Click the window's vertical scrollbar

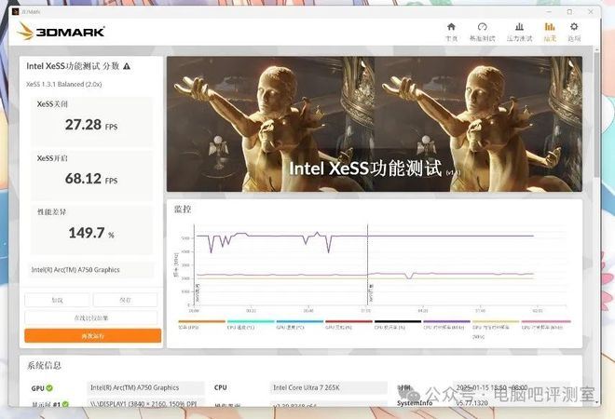[597, 114]
